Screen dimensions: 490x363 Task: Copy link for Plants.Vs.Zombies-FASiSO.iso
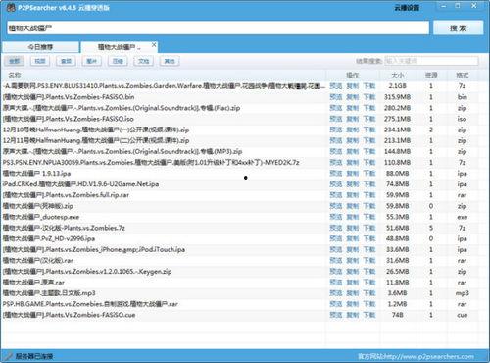tap(353, 119)
